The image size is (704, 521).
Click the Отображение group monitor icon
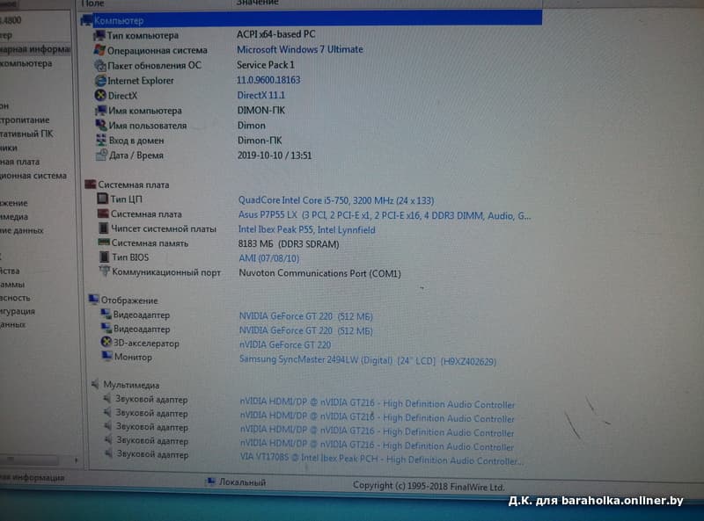click(x=94, y=300)
